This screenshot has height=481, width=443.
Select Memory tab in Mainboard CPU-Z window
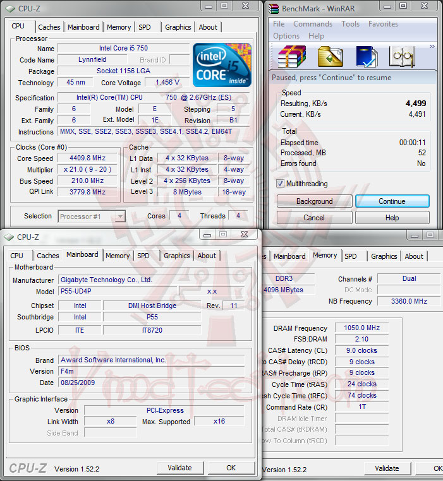(118, 256)
